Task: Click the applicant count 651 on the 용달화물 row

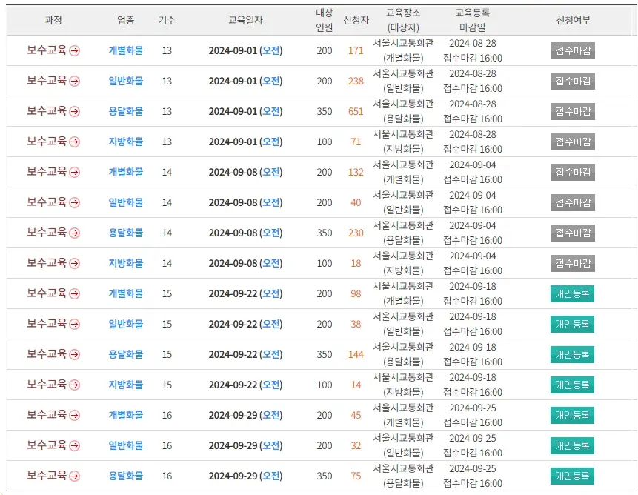Action: click(355, 112)
